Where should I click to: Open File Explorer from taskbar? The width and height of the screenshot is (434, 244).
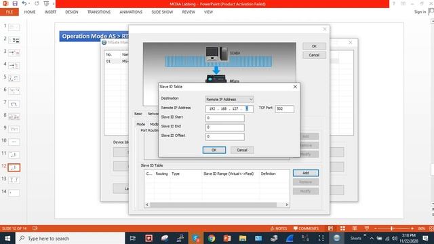click(243, 238)
